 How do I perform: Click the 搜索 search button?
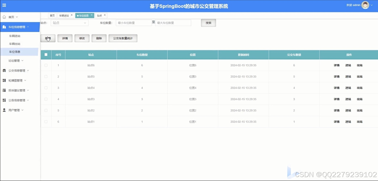click(x=208, y=22)
